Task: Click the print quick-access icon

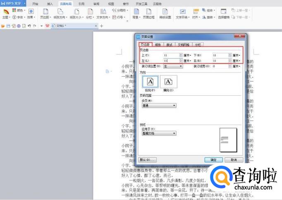Action: [x=19, y=26]
